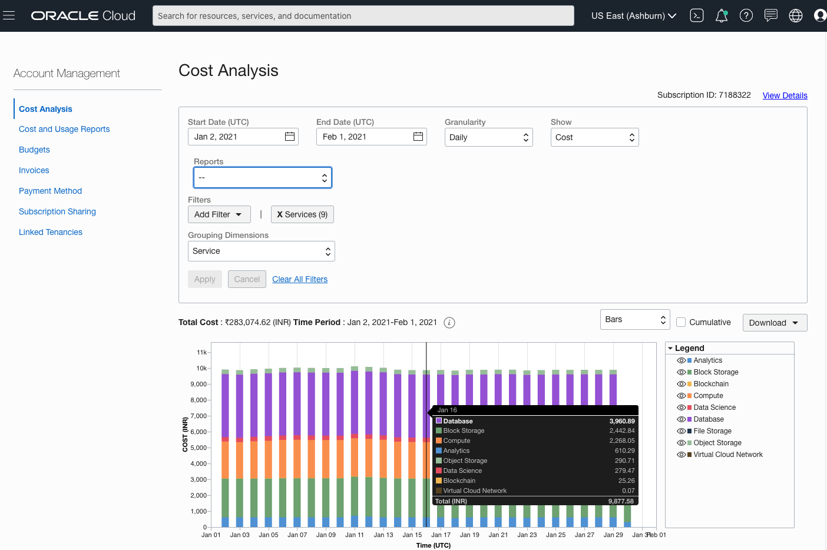Screen dimensions: 827x550
Task: Click the View Details link
Action: point(785,95)
